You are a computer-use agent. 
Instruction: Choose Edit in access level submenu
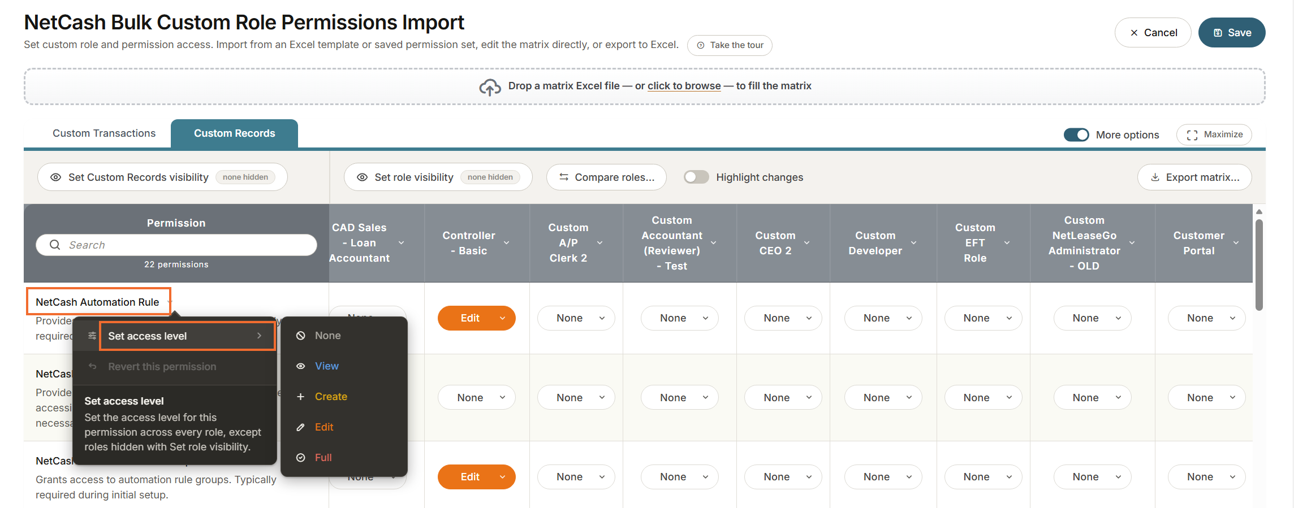(x=344, y=427)
